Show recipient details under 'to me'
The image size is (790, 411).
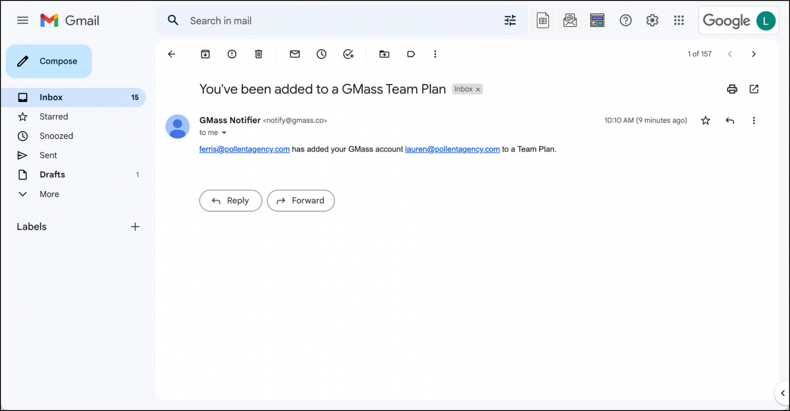224,133
